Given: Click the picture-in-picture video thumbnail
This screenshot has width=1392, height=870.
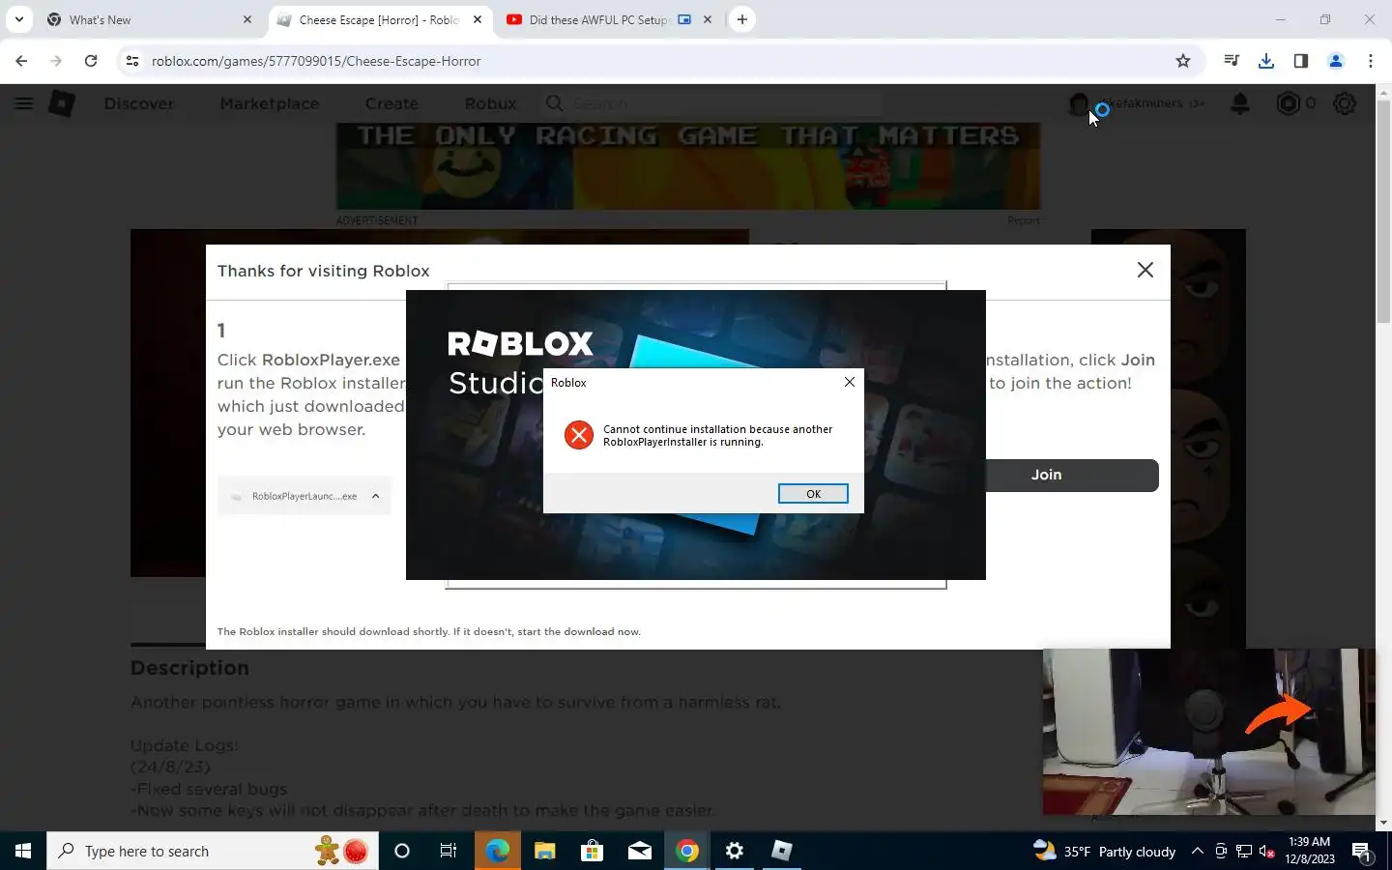Looking at the screenshot, I should coord(1209,732).
